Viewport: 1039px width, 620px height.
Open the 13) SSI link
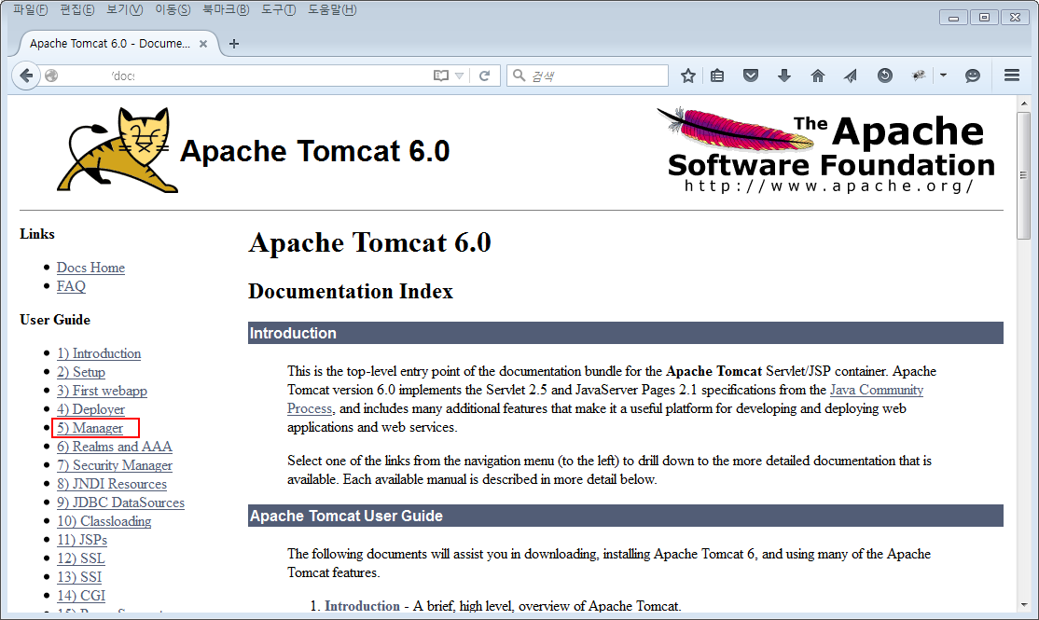click(x=79, y=576)
